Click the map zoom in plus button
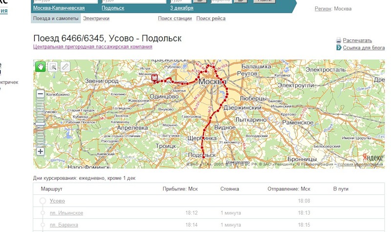 coord(41,151)
